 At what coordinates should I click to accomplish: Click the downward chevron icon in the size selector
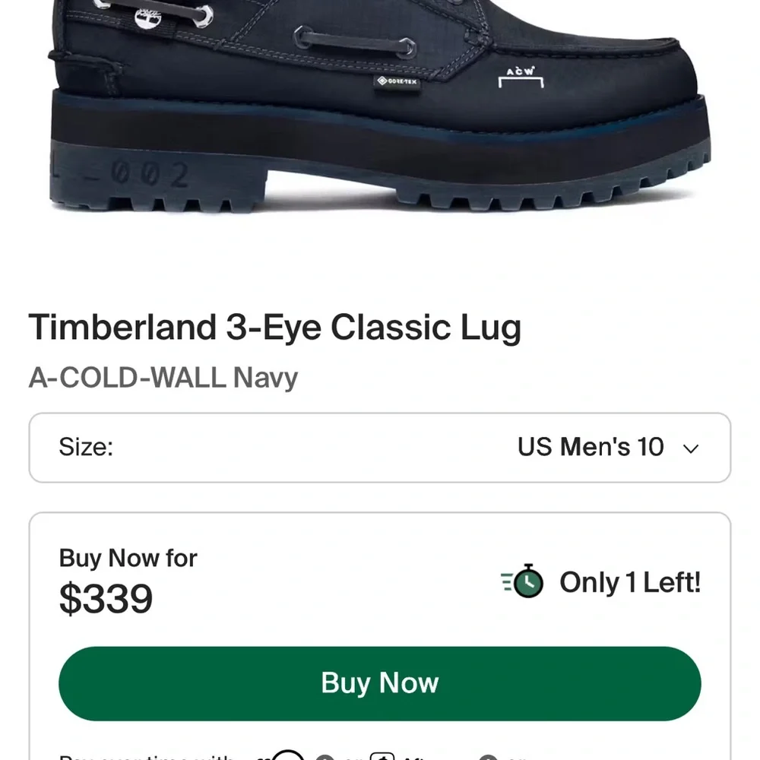[691, 448]
